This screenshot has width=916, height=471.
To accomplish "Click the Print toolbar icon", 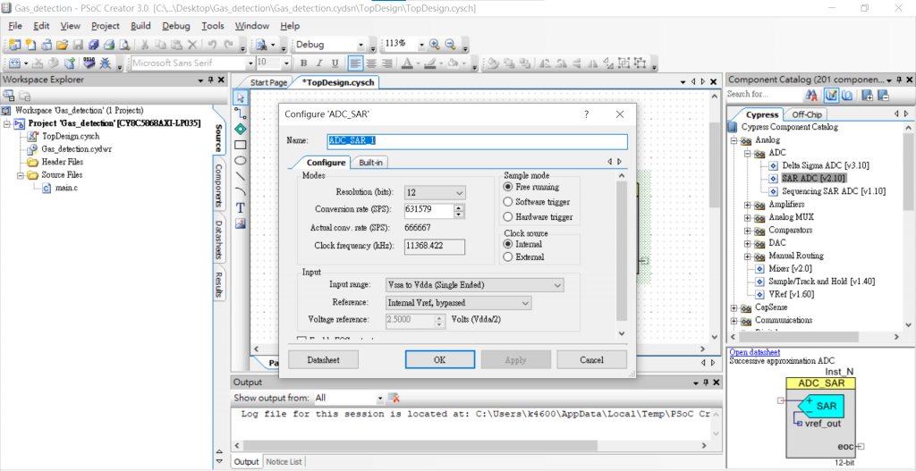I will pyautogui.click(x=108, y=45).
